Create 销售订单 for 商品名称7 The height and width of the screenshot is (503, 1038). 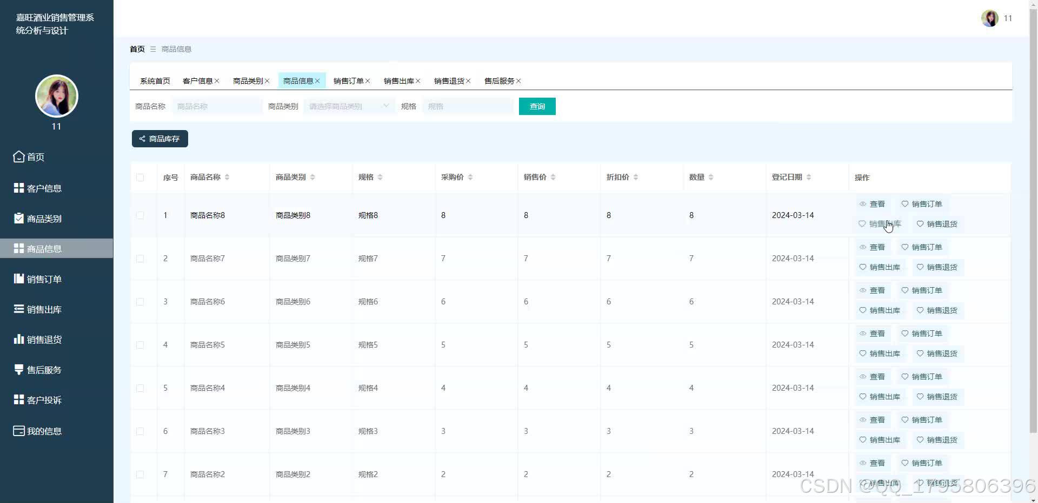click(x=922, y=247)
